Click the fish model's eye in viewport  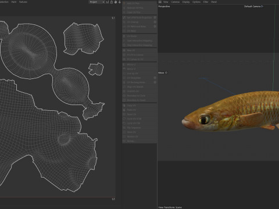(205, 119)
